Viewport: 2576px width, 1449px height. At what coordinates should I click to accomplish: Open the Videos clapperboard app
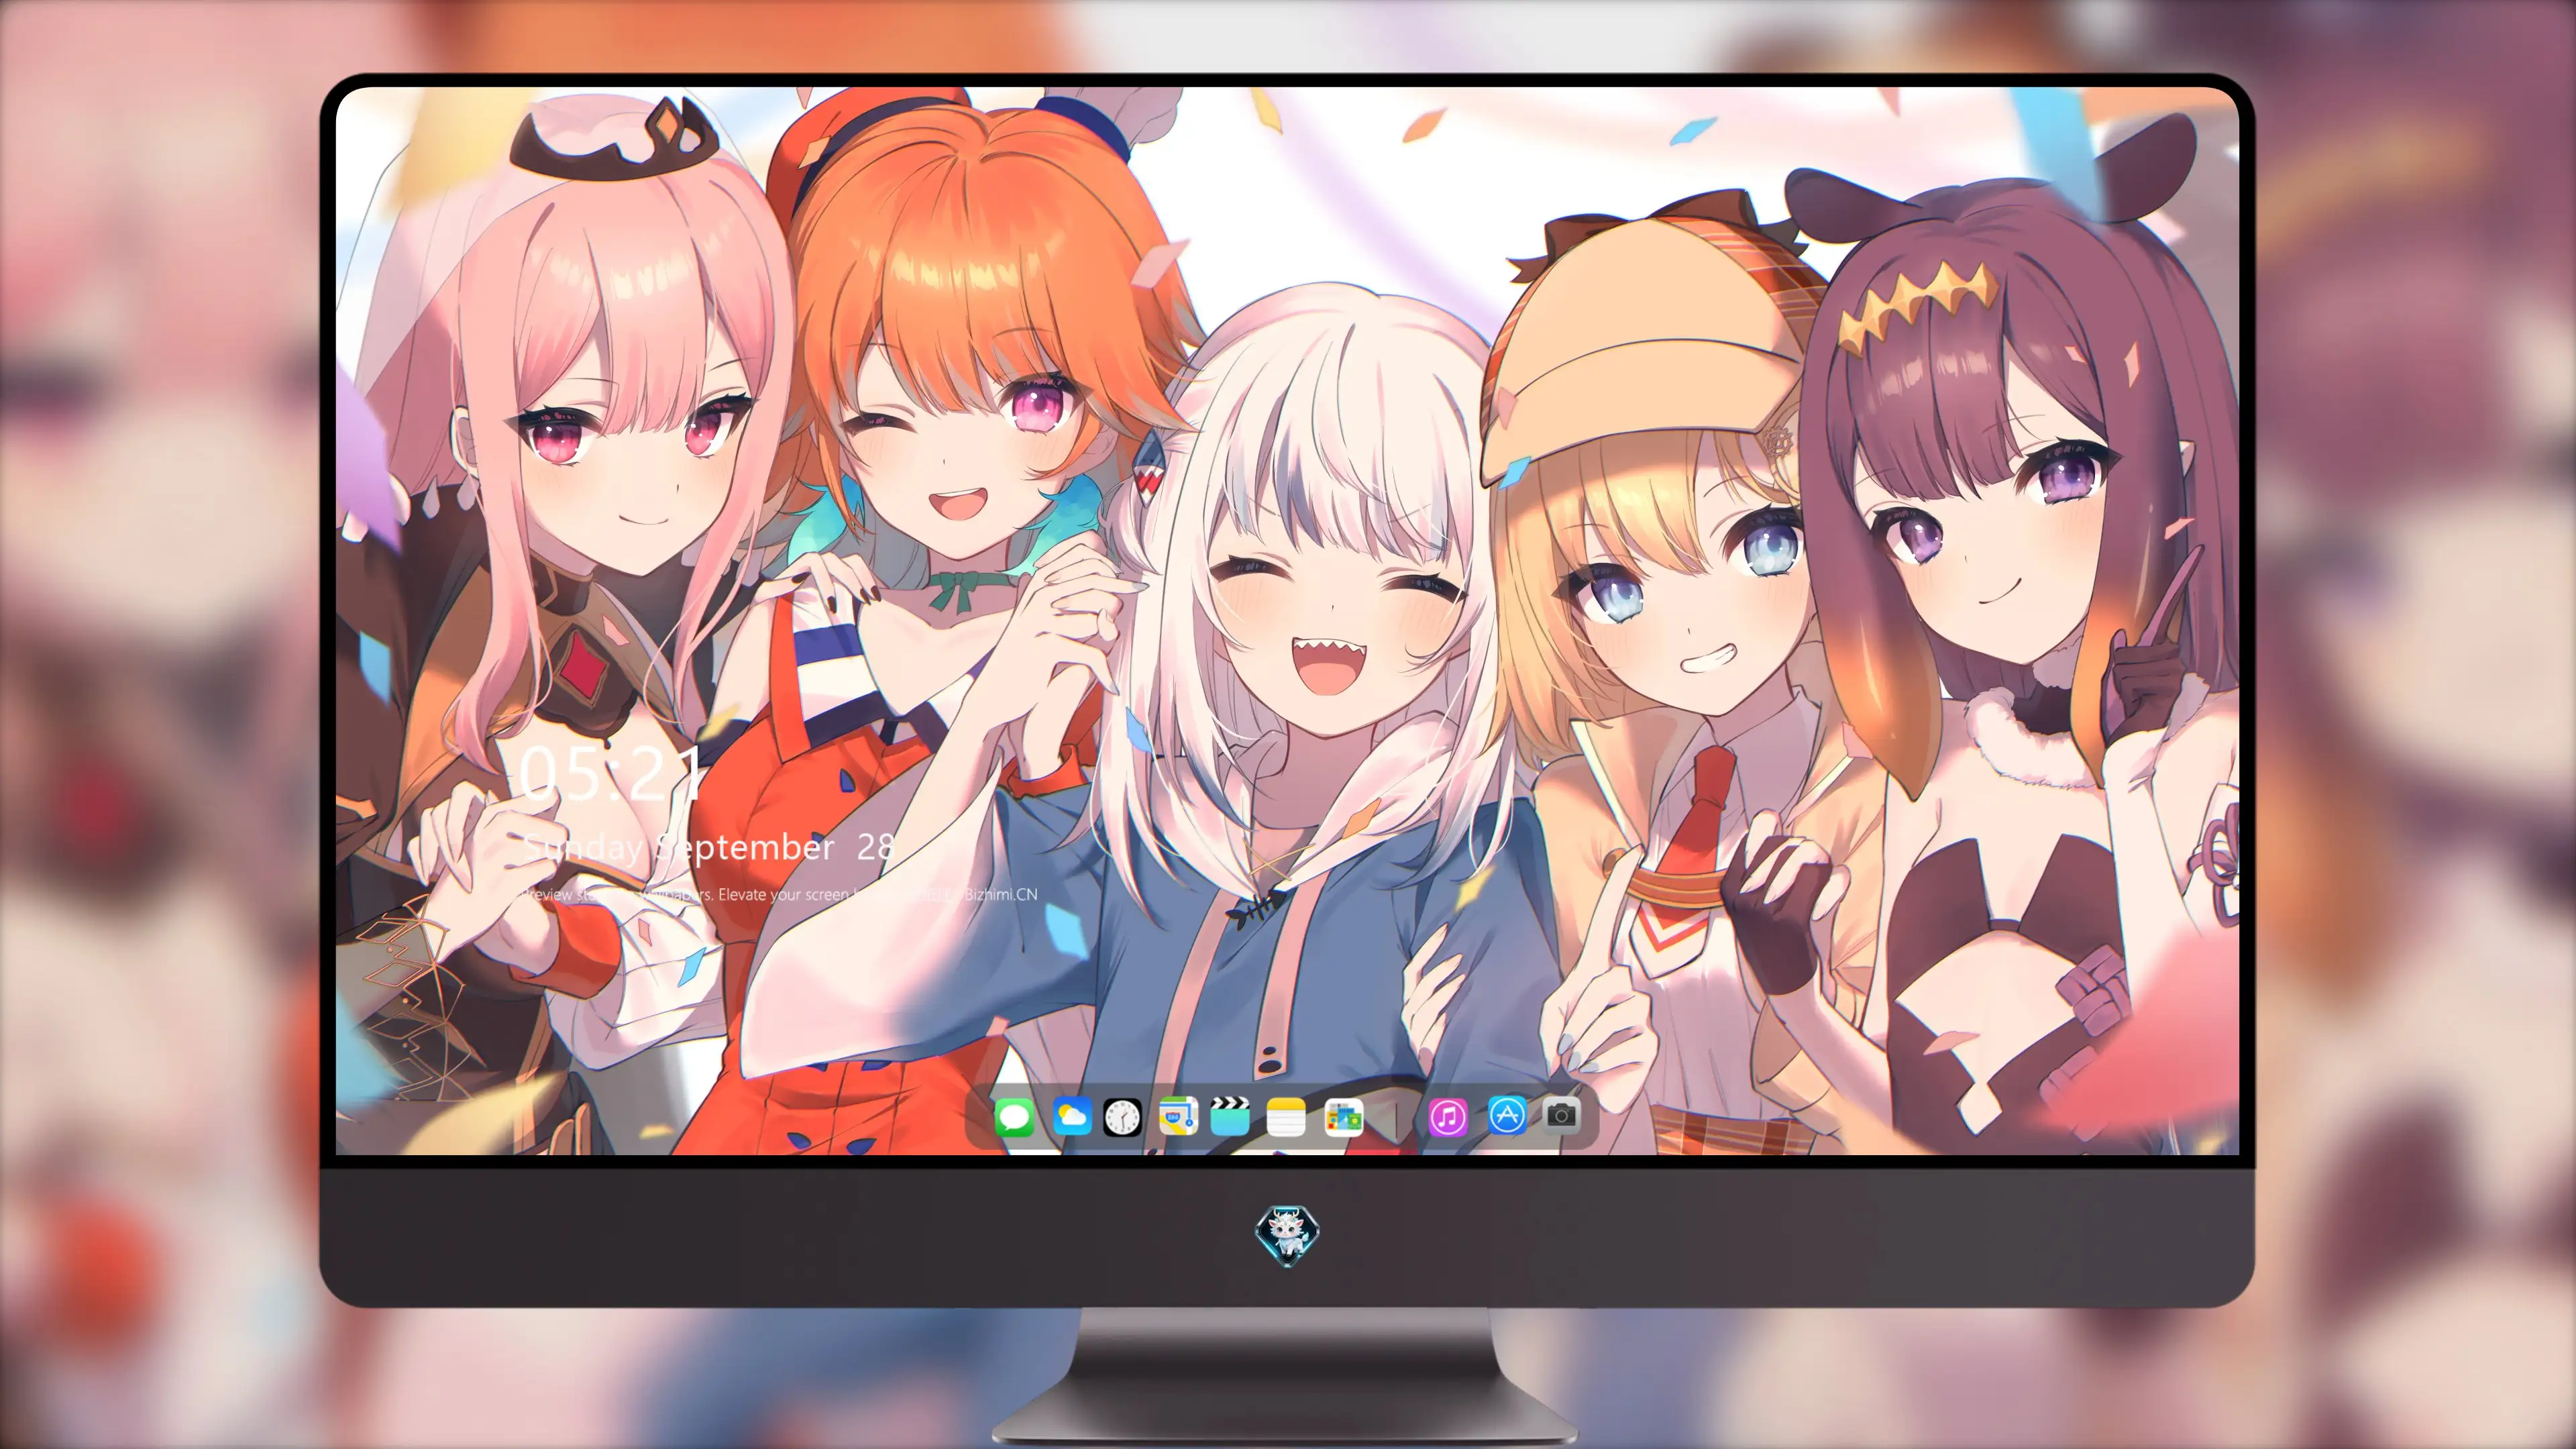point(1231,1116)
